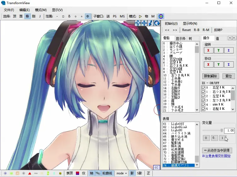Image resolution: width=237 pixels, height=177 pixels.
Task: Select the δ range mode icon
Action: [x=69, y=16]
